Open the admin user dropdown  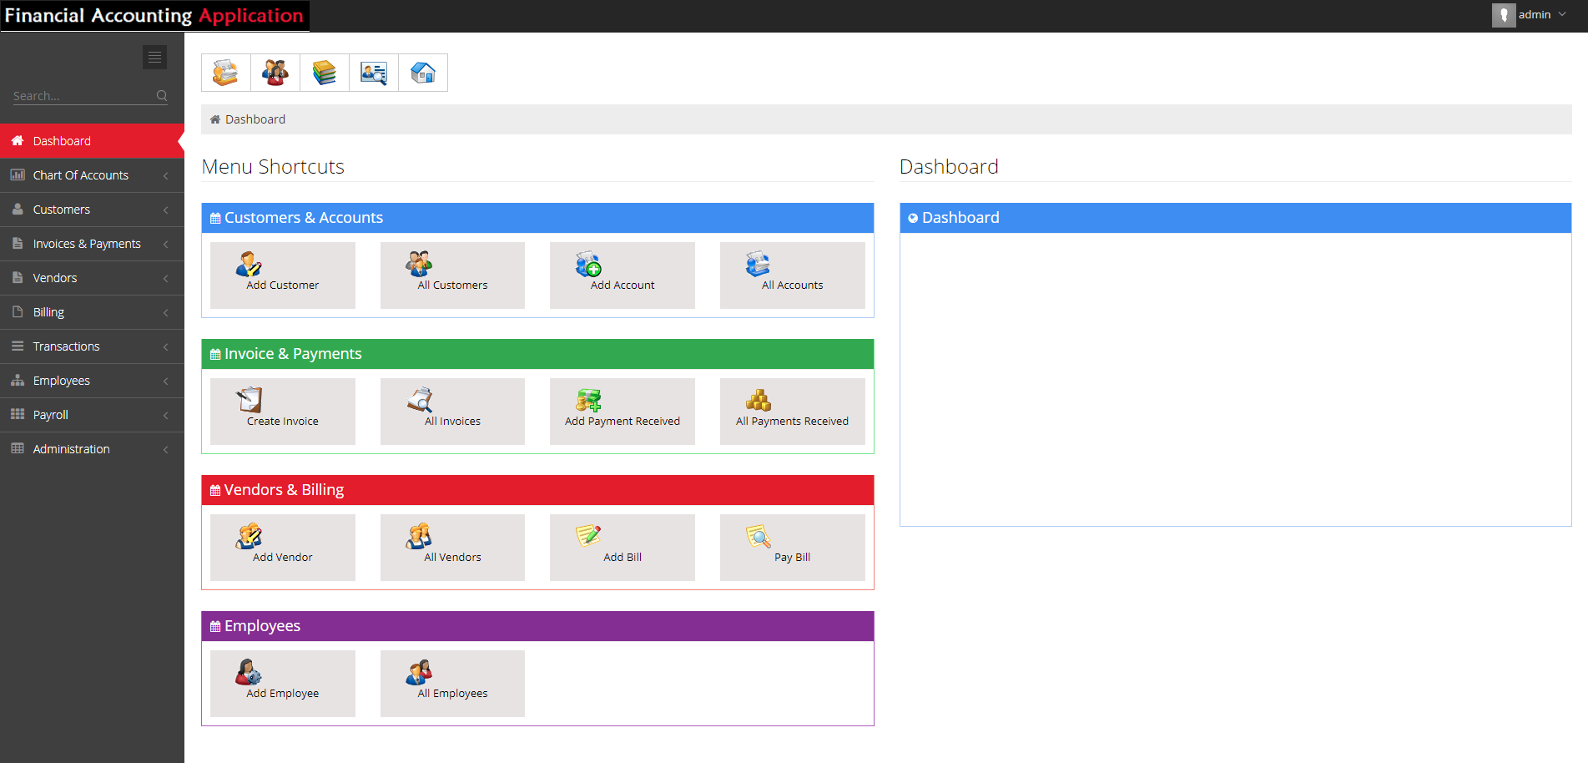(1535, 14)
